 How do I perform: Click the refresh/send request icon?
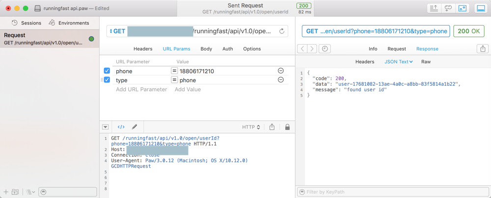pyautogui.click(x=282, y=31)
